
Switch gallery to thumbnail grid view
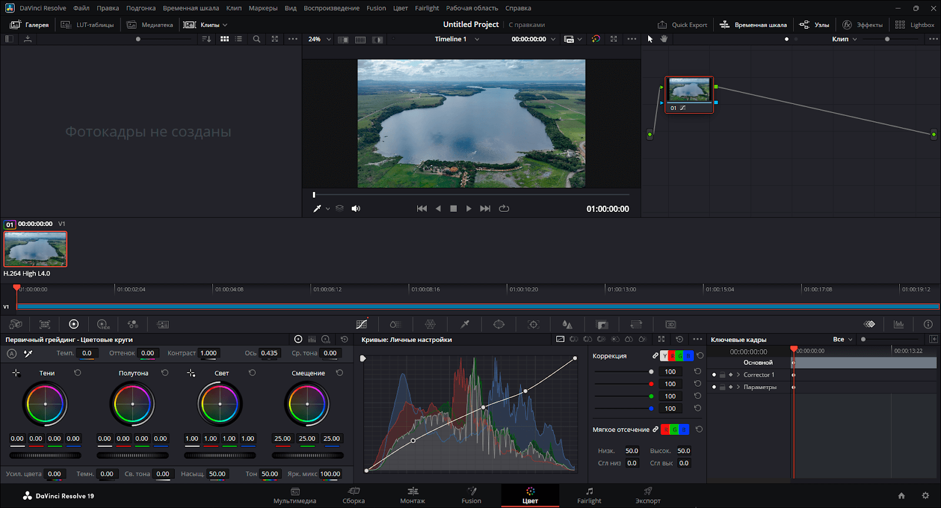(225, 39)
